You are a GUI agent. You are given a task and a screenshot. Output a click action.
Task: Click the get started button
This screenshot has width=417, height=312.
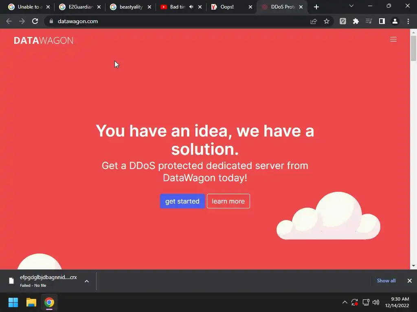(x=182, y=201)
